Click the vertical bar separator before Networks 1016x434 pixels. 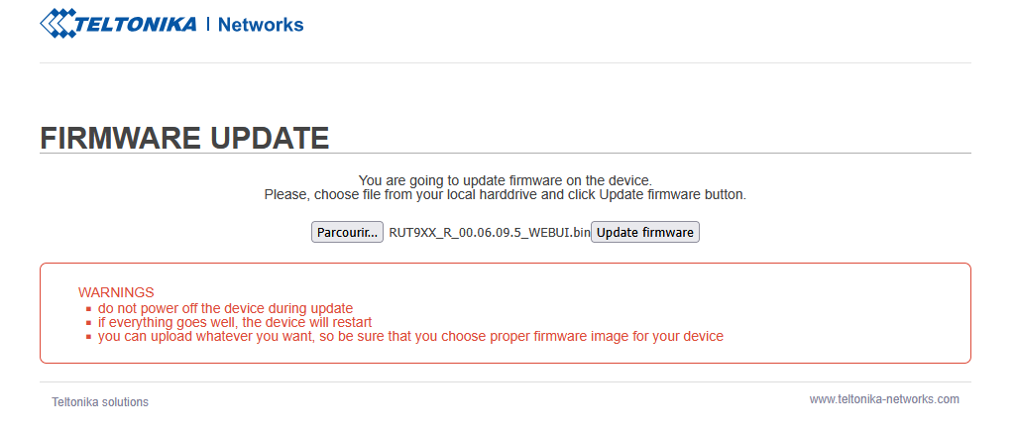(x=208, y=24)
